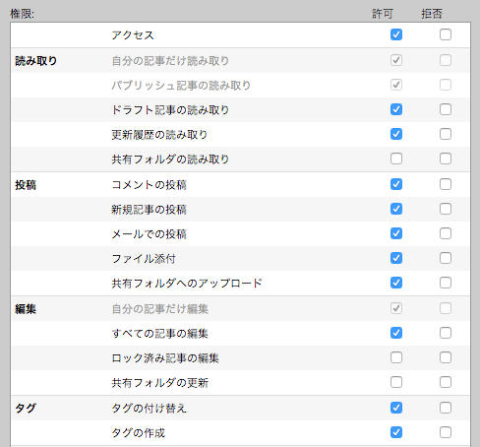The width and height of the screenshot is (480, 447).
Task: Deny 新規記事の投稿 permission
Action: tap(446, 209)
